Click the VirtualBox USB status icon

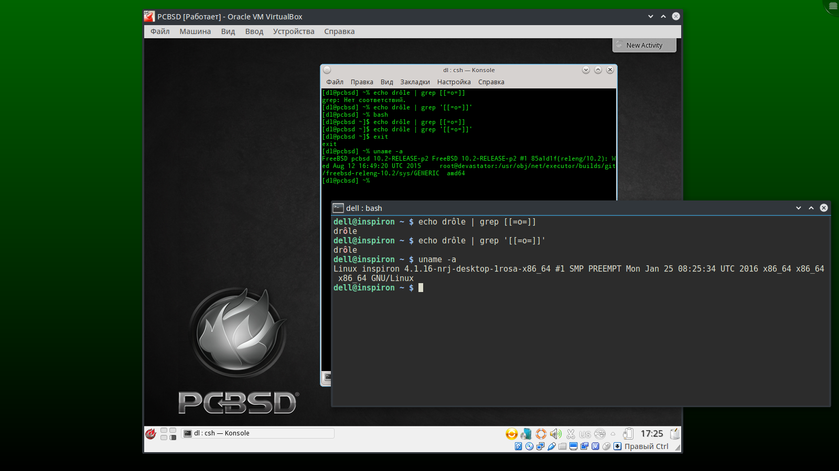pyautogui.click(x=551, y=446)
